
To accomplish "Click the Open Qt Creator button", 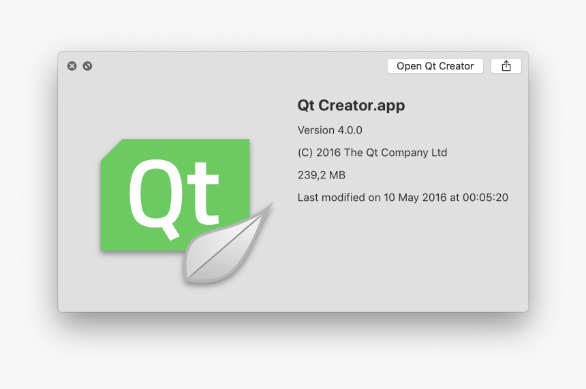I will [435, 66].
